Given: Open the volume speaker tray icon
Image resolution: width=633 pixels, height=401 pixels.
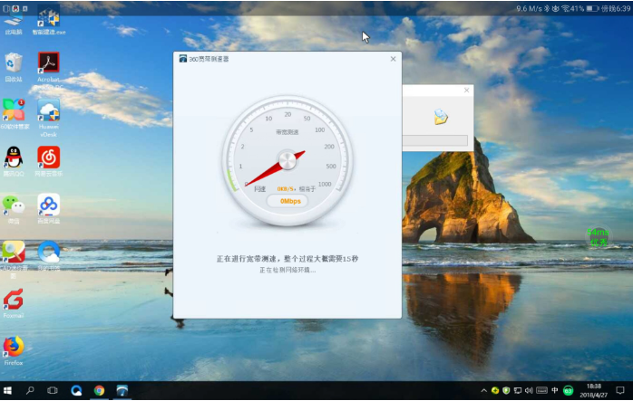Looking at the screenshot, I should [529, 390].
